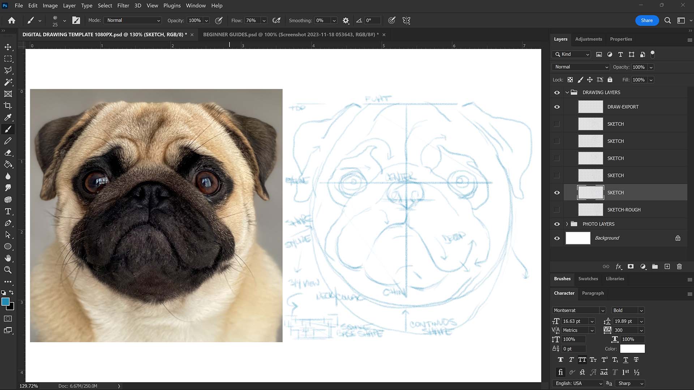Select the Pen tool
This screenshot has height=390, width=694.
tap(8, 223)
